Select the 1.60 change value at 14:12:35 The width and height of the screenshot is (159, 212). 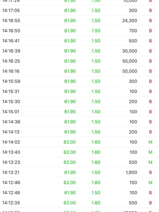click(x=96, y=203)
